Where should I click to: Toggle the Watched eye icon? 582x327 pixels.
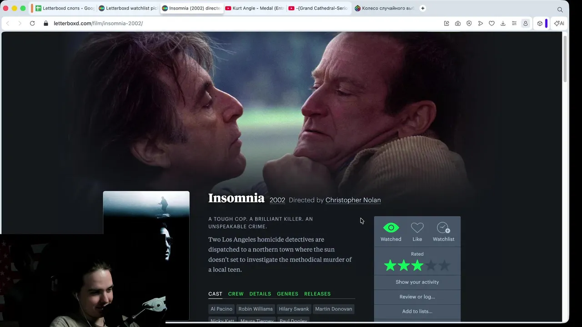[x=391, y=228]
